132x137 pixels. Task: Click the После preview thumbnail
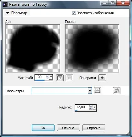pyautogui.click(x=92, y=48)
